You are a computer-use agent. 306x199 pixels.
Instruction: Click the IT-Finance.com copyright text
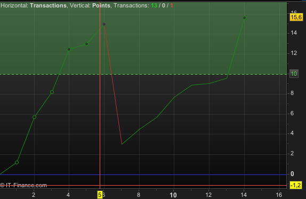(23, 185)
